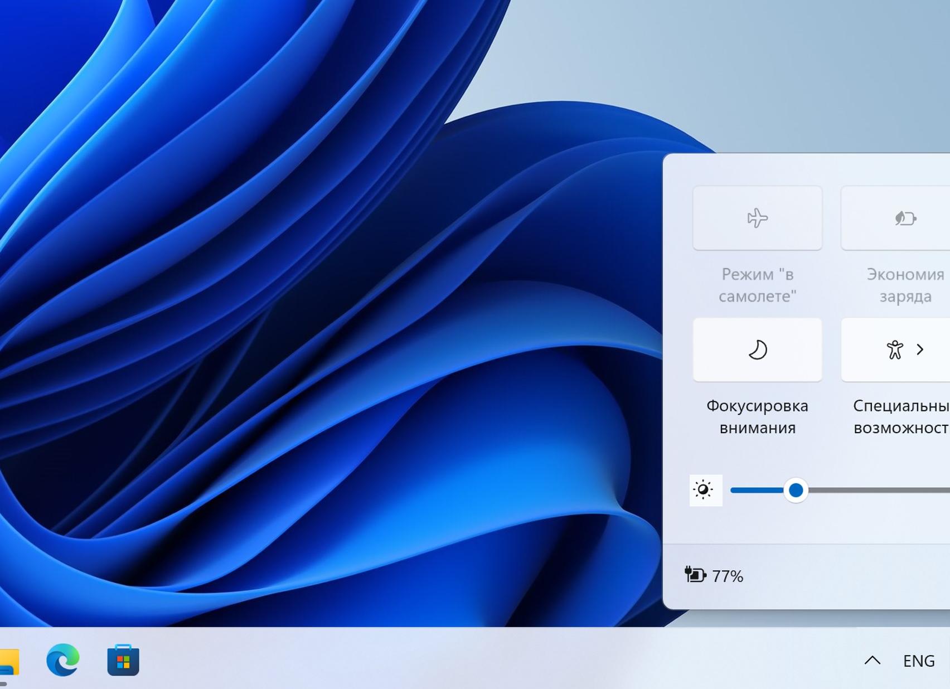Click the "Режим в самолете" label
This screenshot has height=689, width=950.
coord(757,285)
